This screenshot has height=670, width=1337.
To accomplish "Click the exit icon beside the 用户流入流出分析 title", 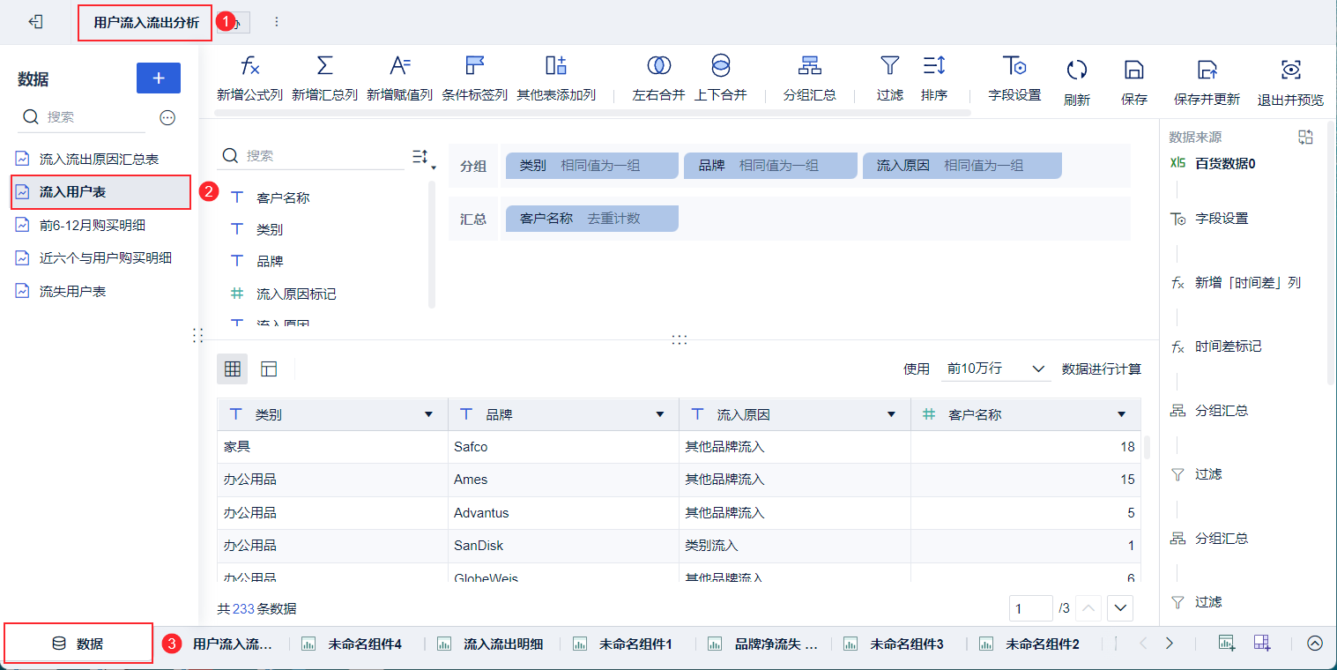I will click(36, 22).
